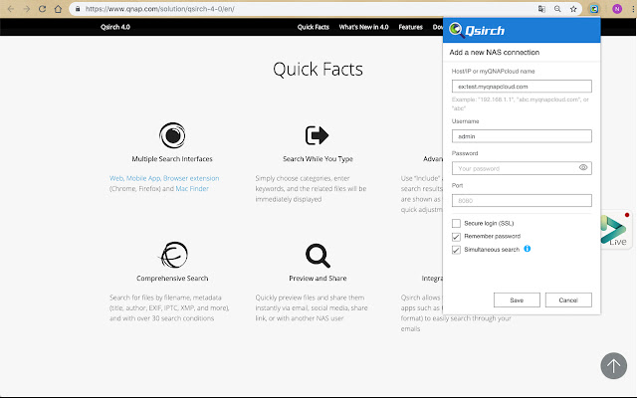Open the Features nav item

coord(410,27)
